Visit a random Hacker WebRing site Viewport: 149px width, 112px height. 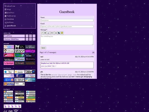tap(30, 39)
